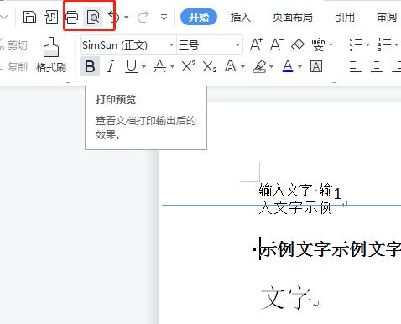Open the Font color dropdown arrow
Image resolution: width=401 pixels, height=324 pixels.
[x=300, y=66]
